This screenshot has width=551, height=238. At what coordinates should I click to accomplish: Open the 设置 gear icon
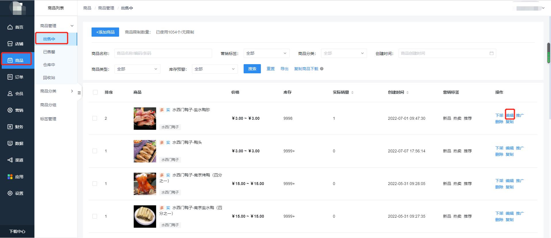click(10, 193)
